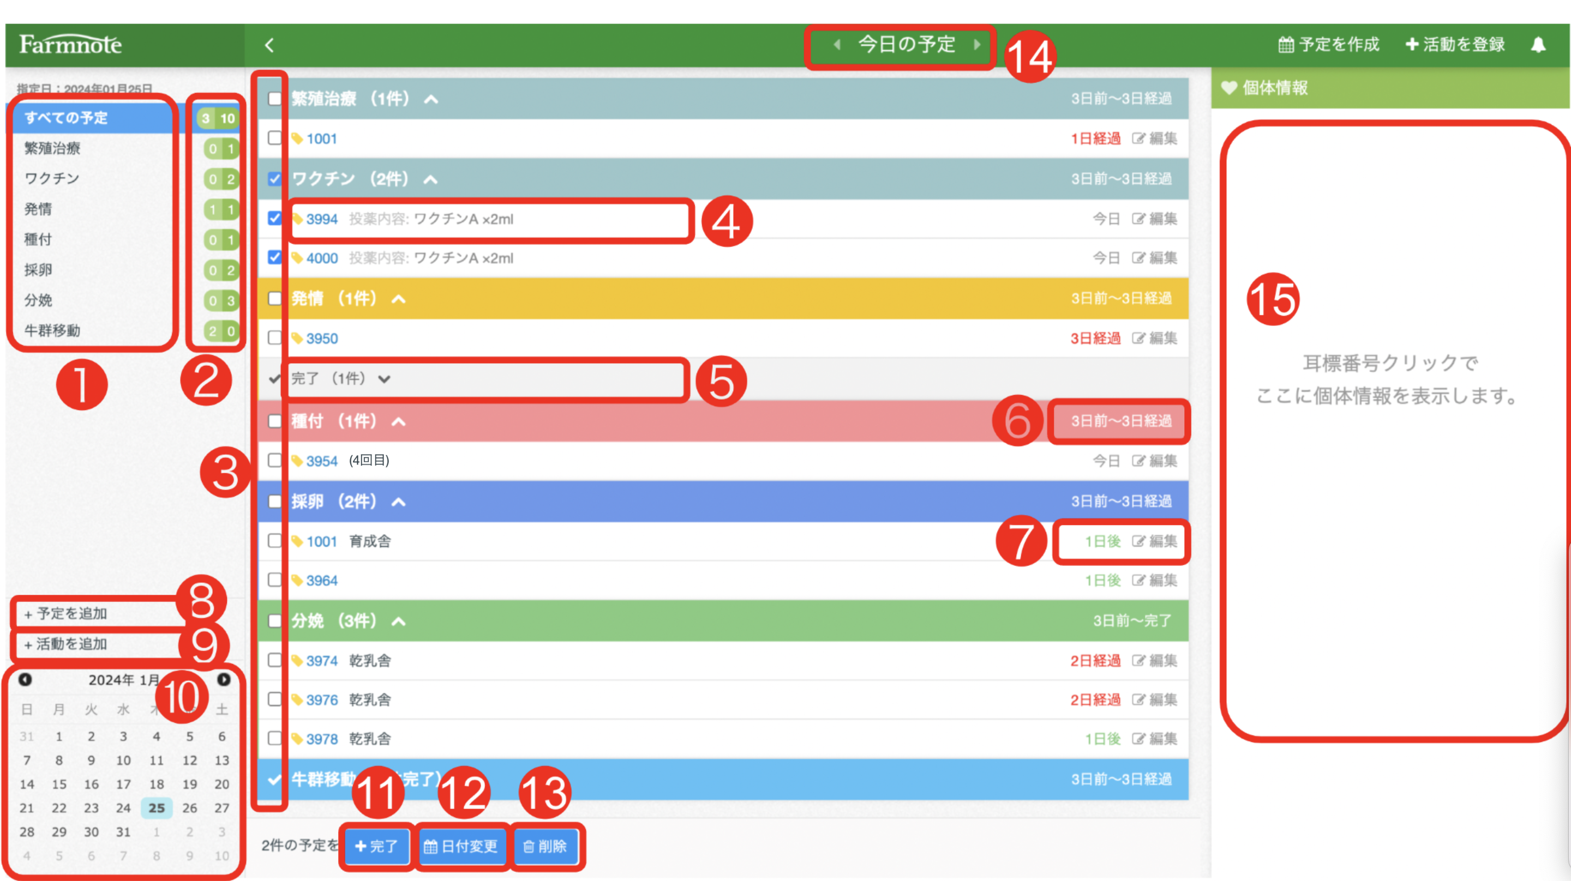The height and width of the screenshot is (881, 1571).
Task: Check the 1001 繁殖治療 row checkbox
Action: (x=275, y=138)
